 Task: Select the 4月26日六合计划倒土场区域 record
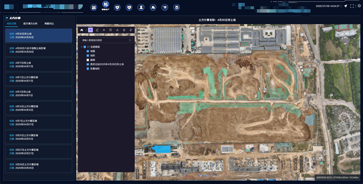coord(38,50)
